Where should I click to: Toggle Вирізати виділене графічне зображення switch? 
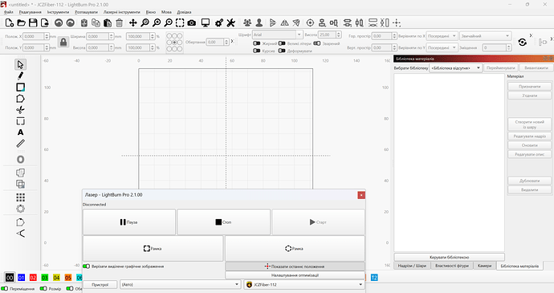tap(86, 267)
